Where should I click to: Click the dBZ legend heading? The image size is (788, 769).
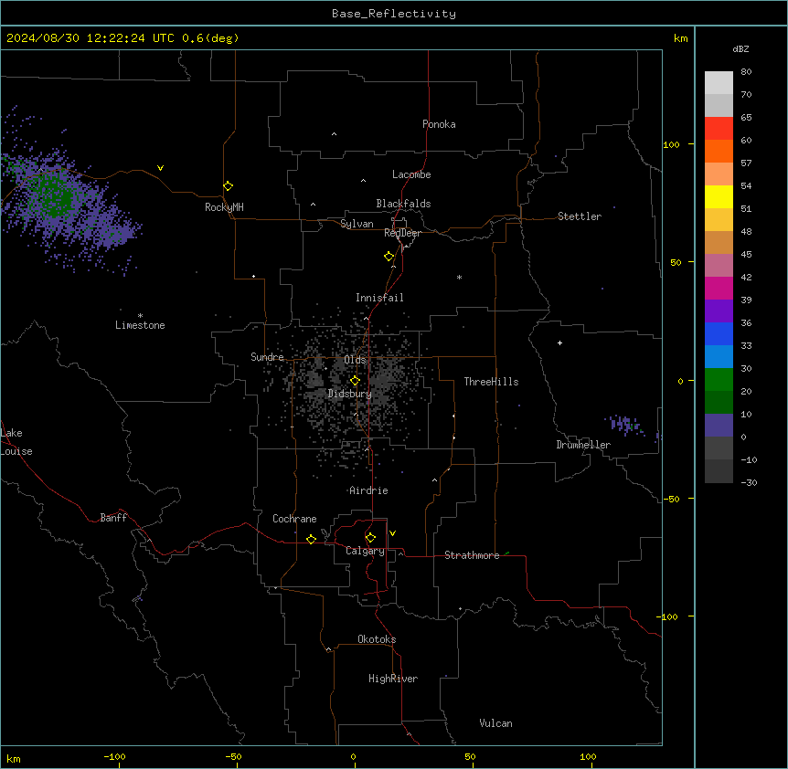point(740,49)
